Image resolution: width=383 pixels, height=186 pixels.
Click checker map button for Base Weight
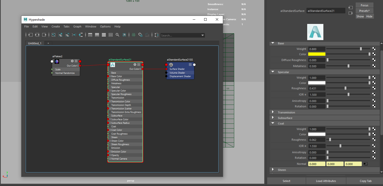(x=374, y=49)
